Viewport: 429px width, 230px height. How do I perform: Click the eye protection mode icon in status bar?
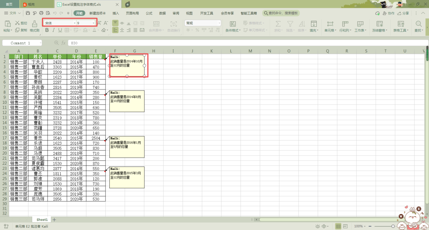click(x=317, y=226)
